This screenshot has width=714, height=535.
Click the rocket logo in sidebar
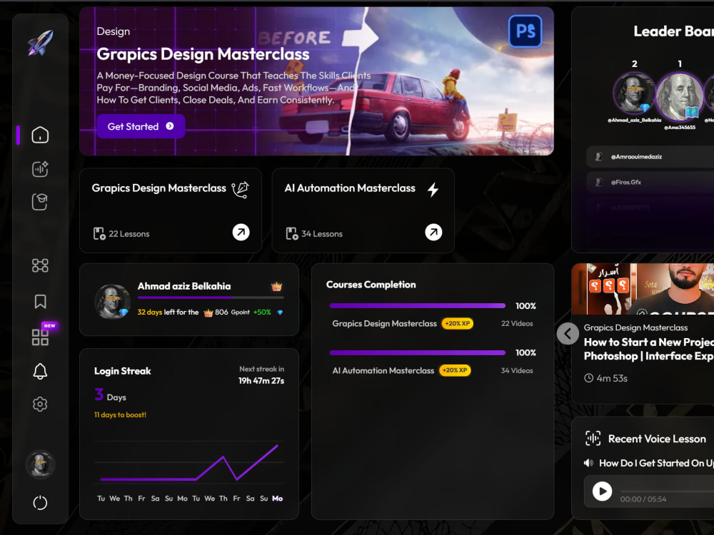pyautogui.click(x=41, y=43)
